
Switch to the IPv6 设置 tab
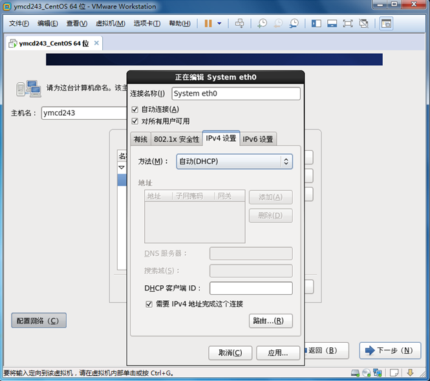click(x=258, y=139)
